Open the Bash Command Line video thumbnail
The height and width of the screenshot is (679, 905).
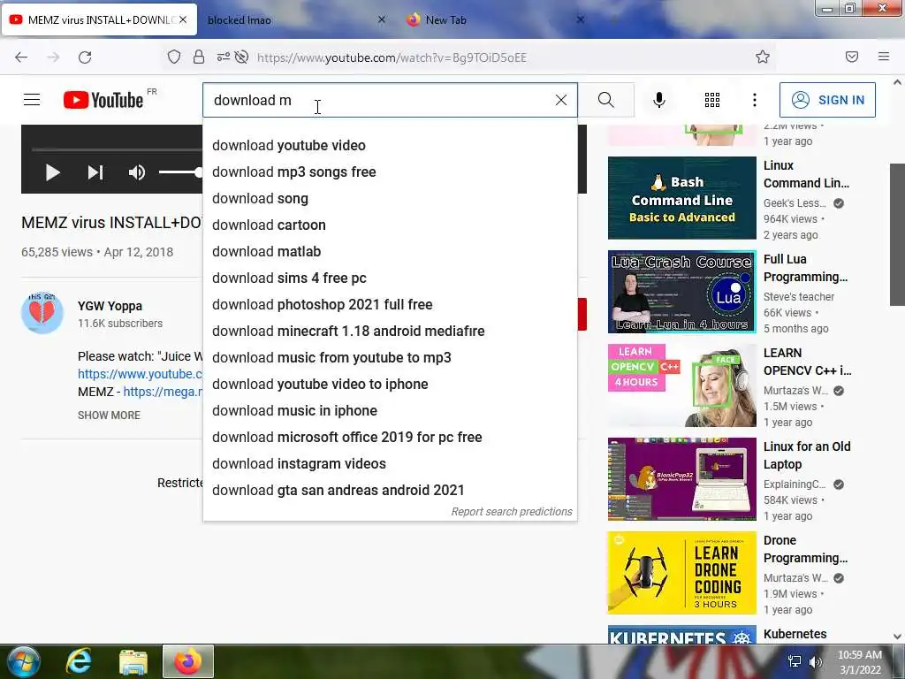[681, 198]
